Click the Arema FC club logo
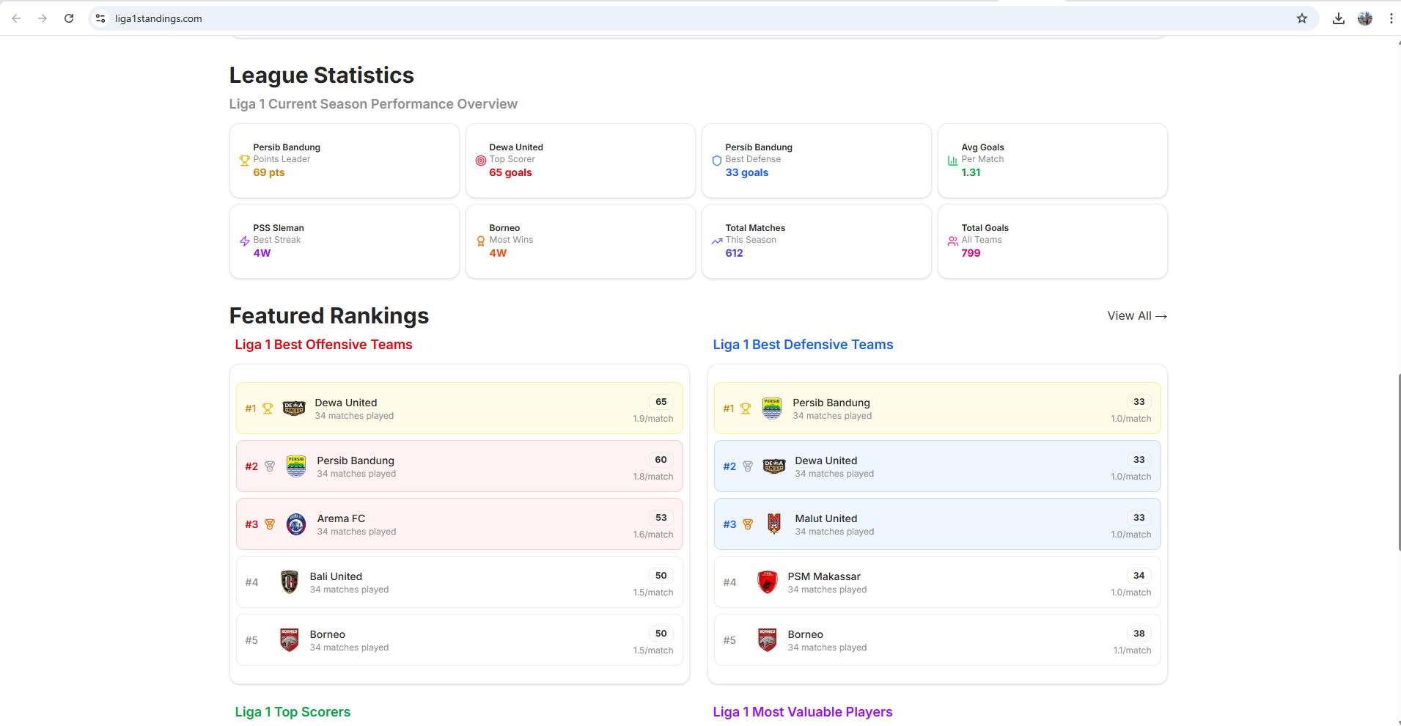This screenshot has width=1401, height=726. pyautogui.click(x=296, y=524)
